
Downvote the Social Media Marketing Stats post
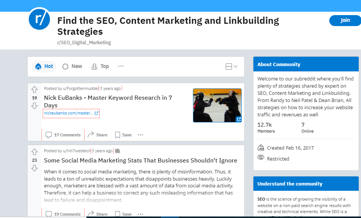pos(34,168)
